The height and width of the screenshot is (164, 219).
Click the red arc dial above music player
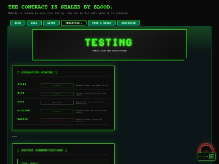(206, 148)
